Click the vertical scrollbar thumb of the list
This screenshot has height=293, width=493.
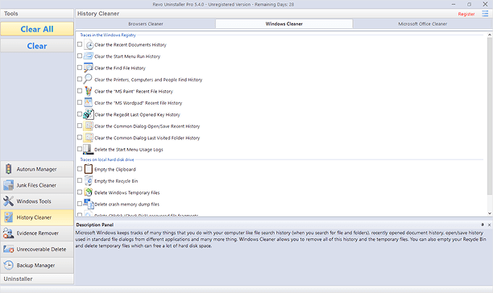tap(490, 116)
